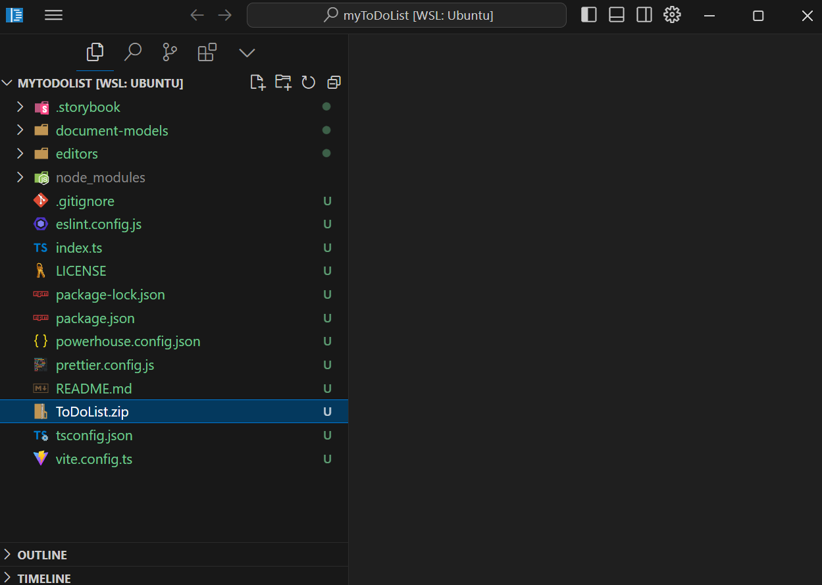Image resolution: width=822 pixels, height=585 pixels.
Task: Click the untracked U badge for README.md
Action: [x=327, y=388]
